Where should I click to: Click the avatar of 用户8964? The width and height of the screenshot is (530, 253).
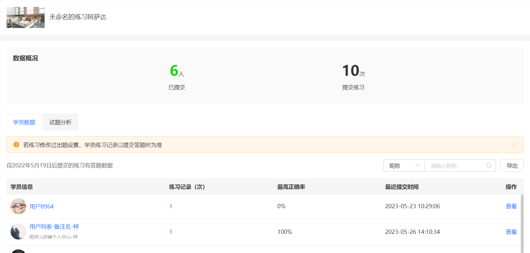(x=19, y=206)
